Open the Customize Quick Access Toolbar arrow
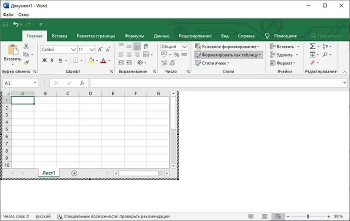The height and width of the screenshot is (221, 350). pyautogui.click(x=40, y=24)
